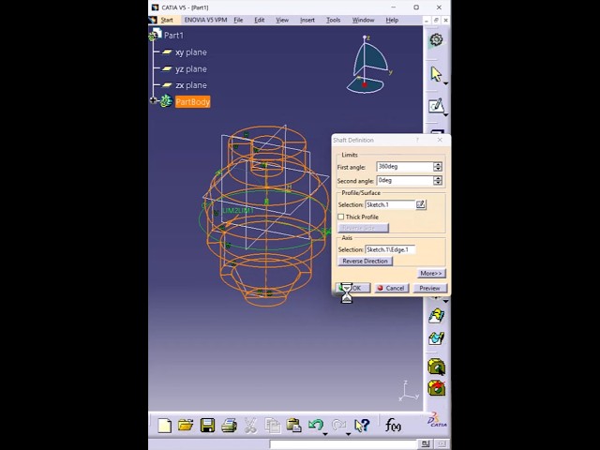This screenshot has height=450, width=600.
Task: Decrease Second angle with down arrow
Action: point(438,183)
